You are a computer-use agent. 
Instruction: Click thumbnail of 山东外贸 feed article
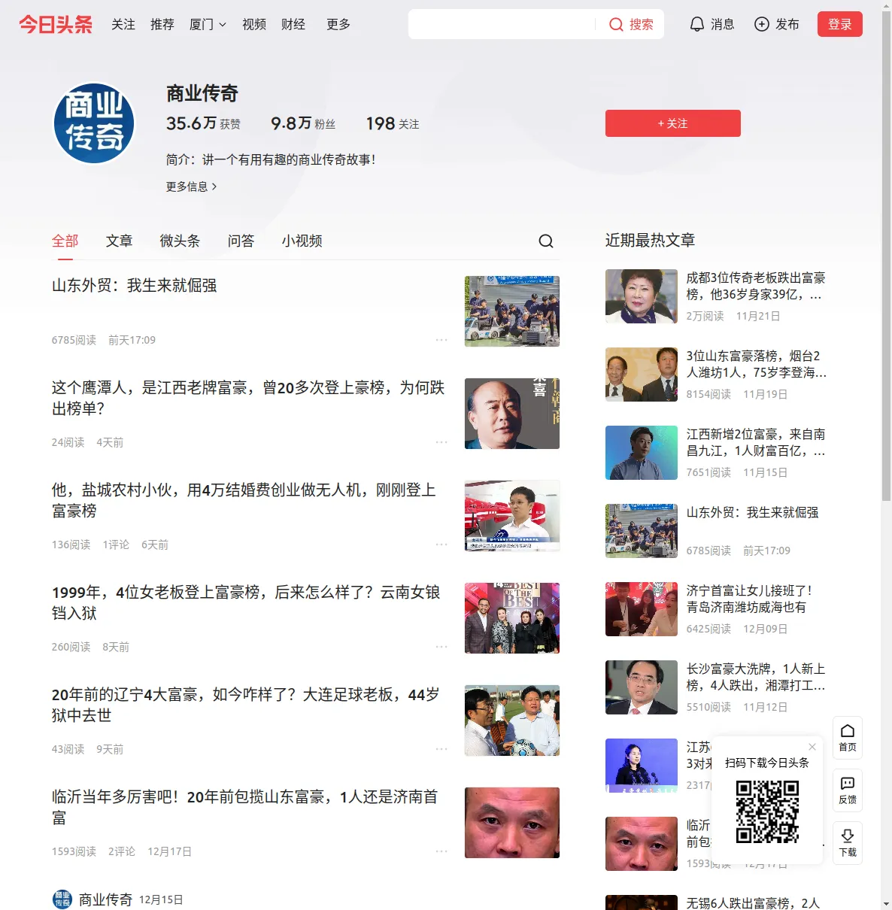click(512, 311)
